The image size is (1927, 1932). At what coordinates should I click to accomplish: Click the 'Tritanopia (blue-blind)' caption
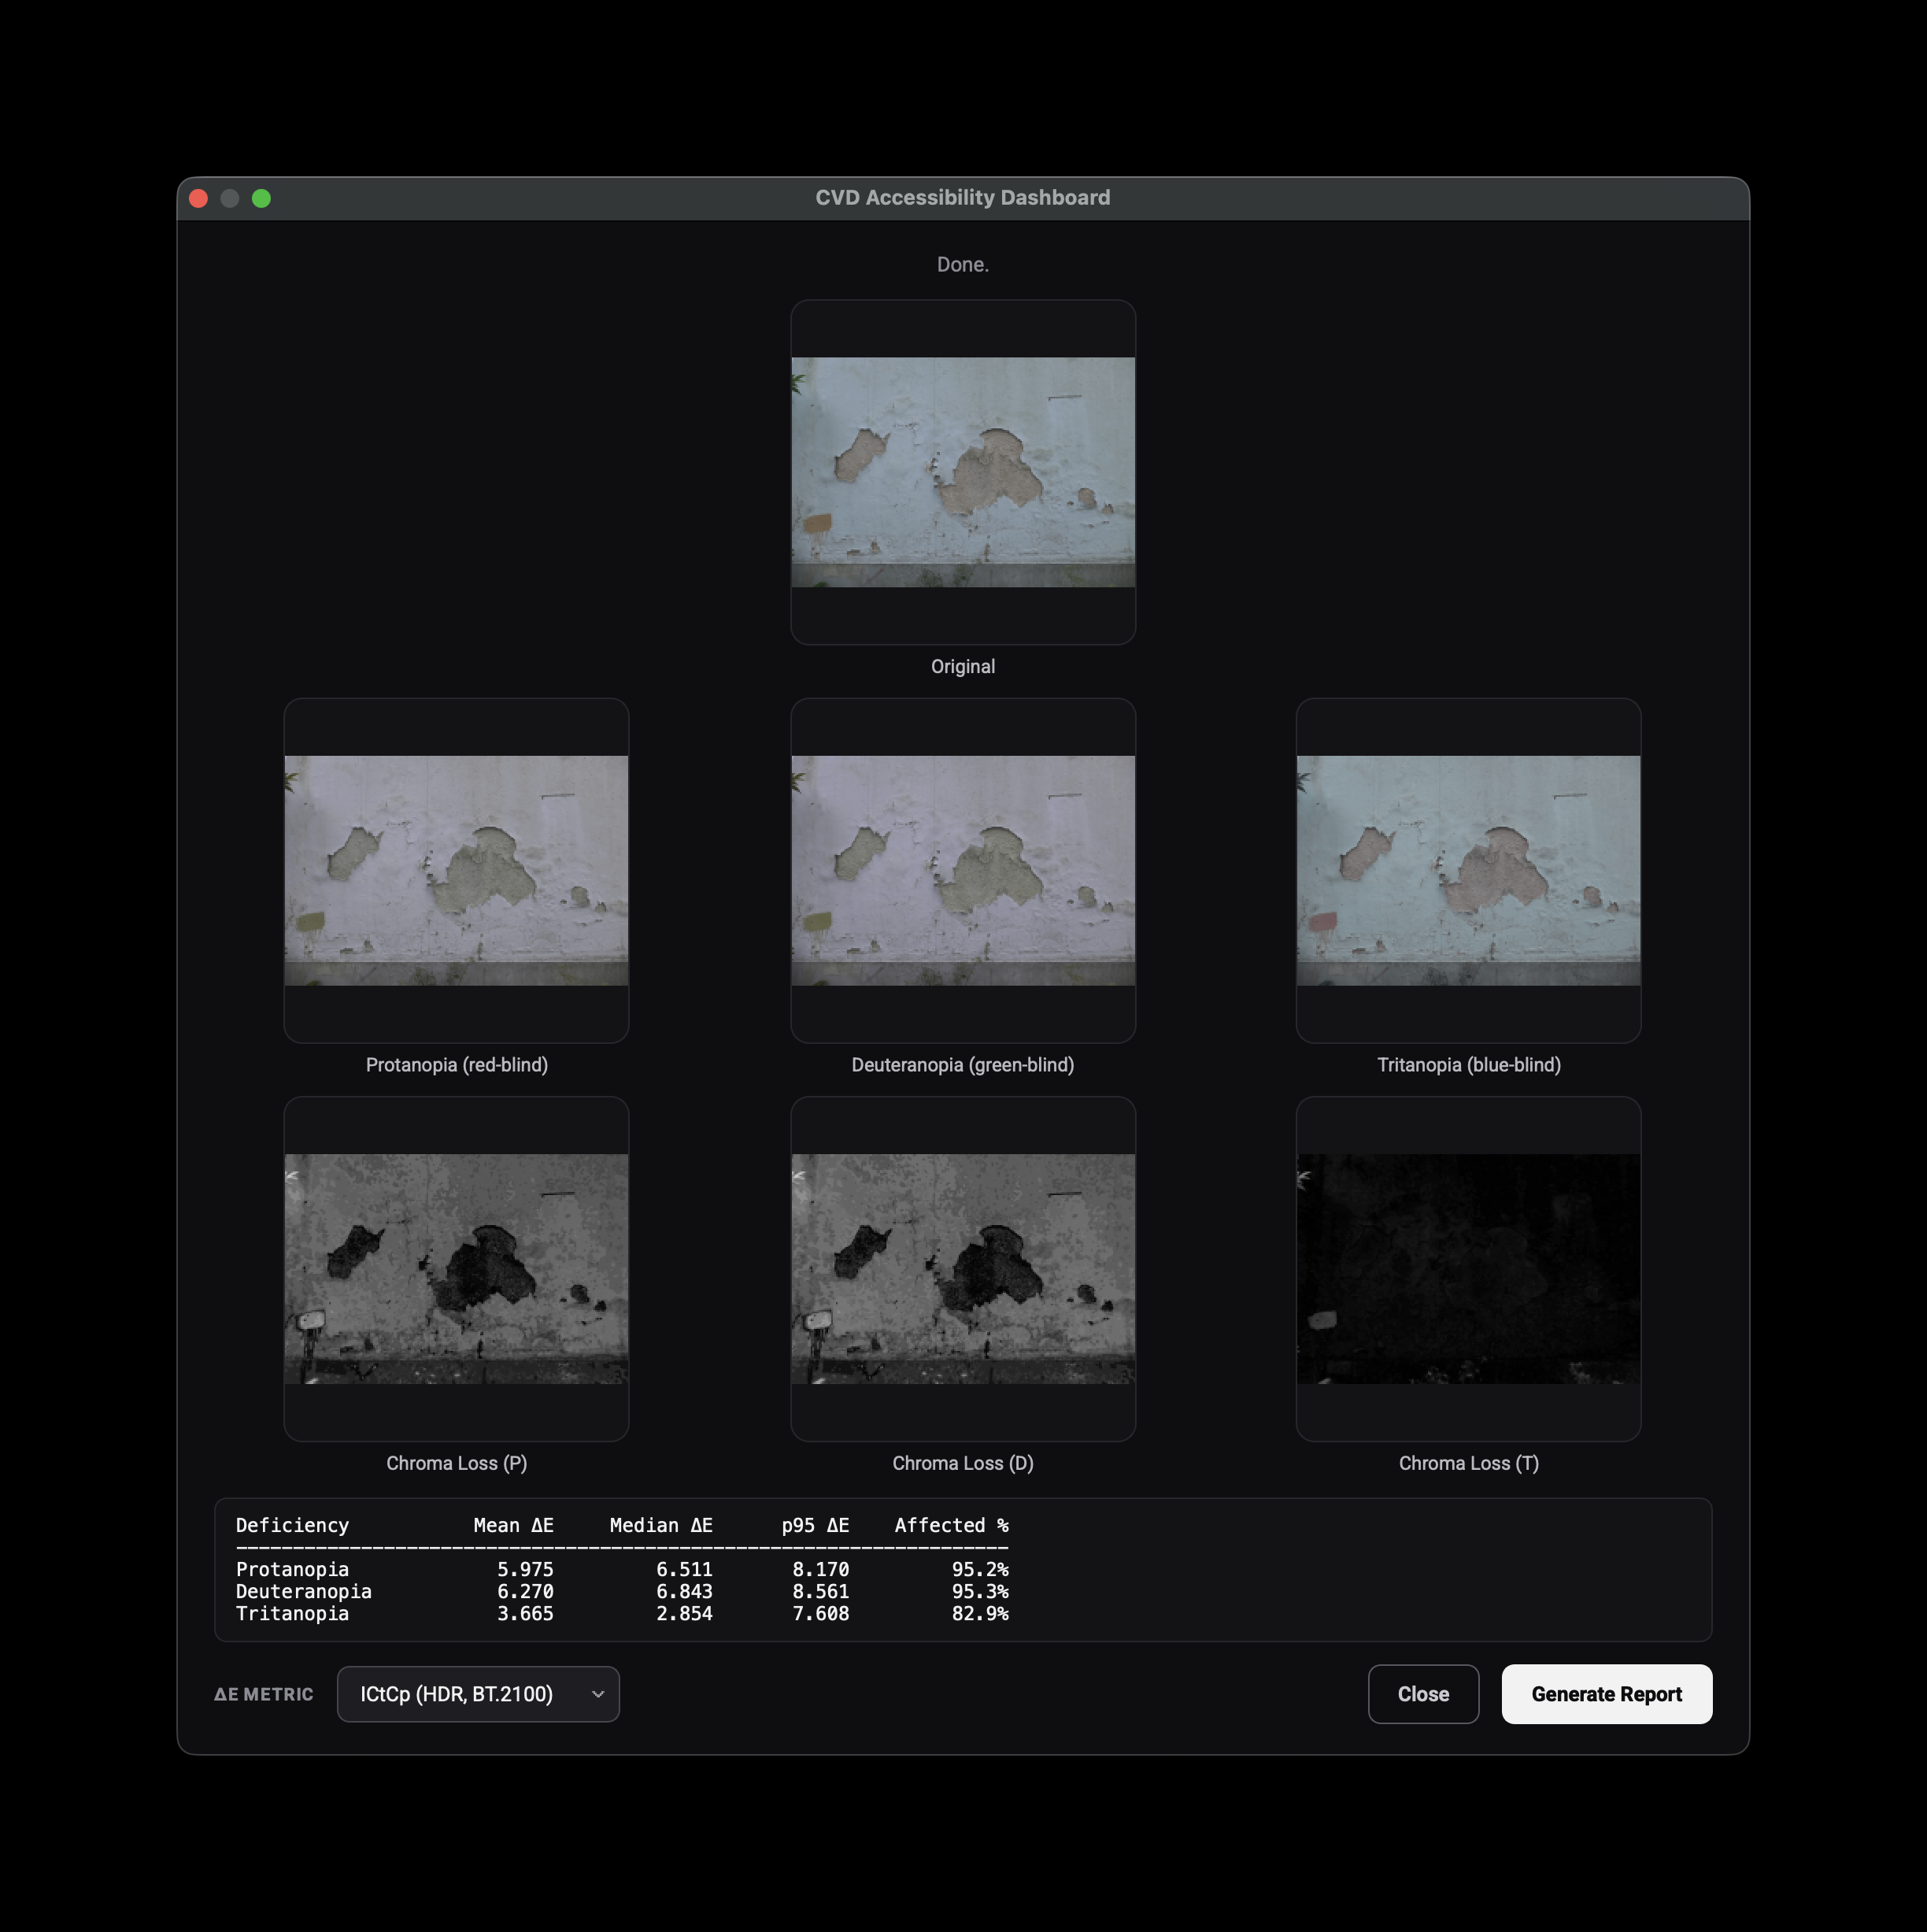tap(1468, 1064)
